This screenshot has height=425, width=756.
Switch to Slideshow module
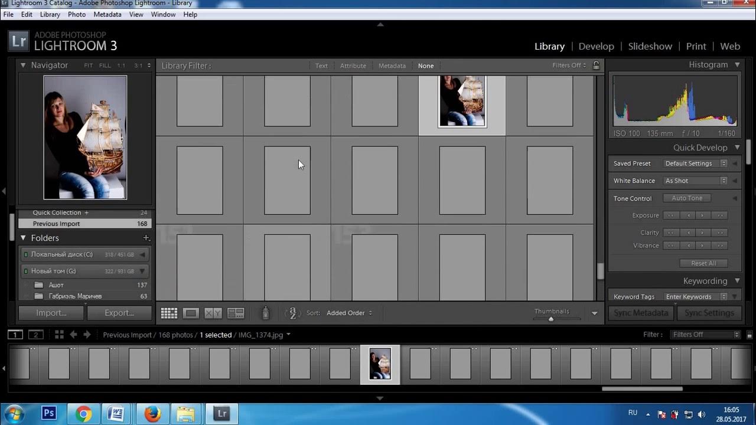650,46
